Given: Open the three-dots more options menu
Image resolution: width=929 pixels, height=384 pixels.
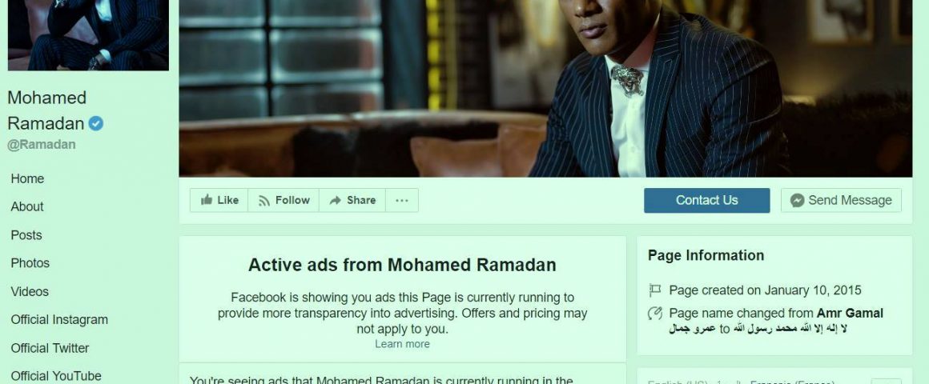Looking at the screenshot, I should point(402,200).
